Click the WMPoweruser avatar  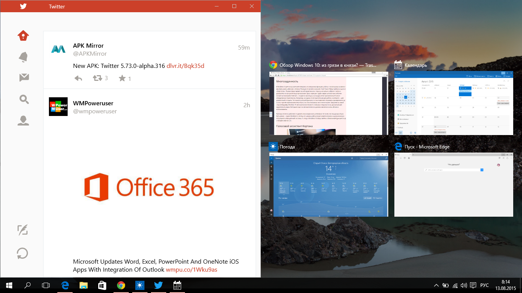[58, 107]
